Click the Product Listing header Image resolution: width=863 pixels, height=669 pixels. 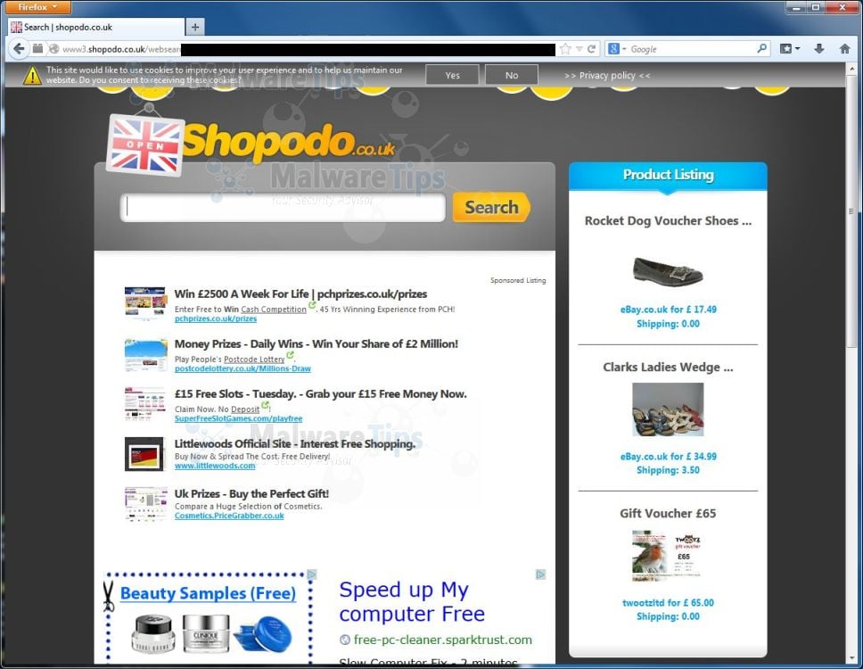coord(668,175)
